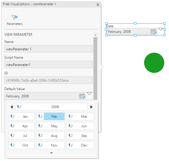Drill down into Oct icon
Screen dimensions: 169x161
[x=12, y=145]
